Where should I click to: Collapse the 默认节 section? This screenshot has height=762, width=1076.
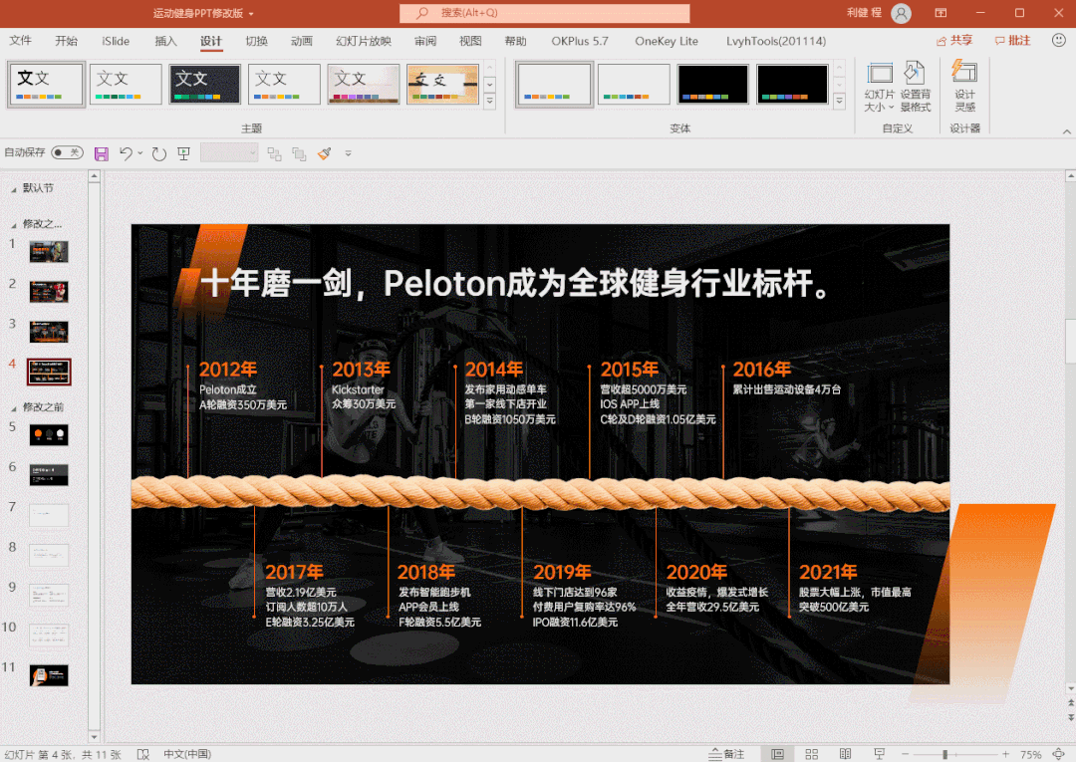(x=14, y=189)
